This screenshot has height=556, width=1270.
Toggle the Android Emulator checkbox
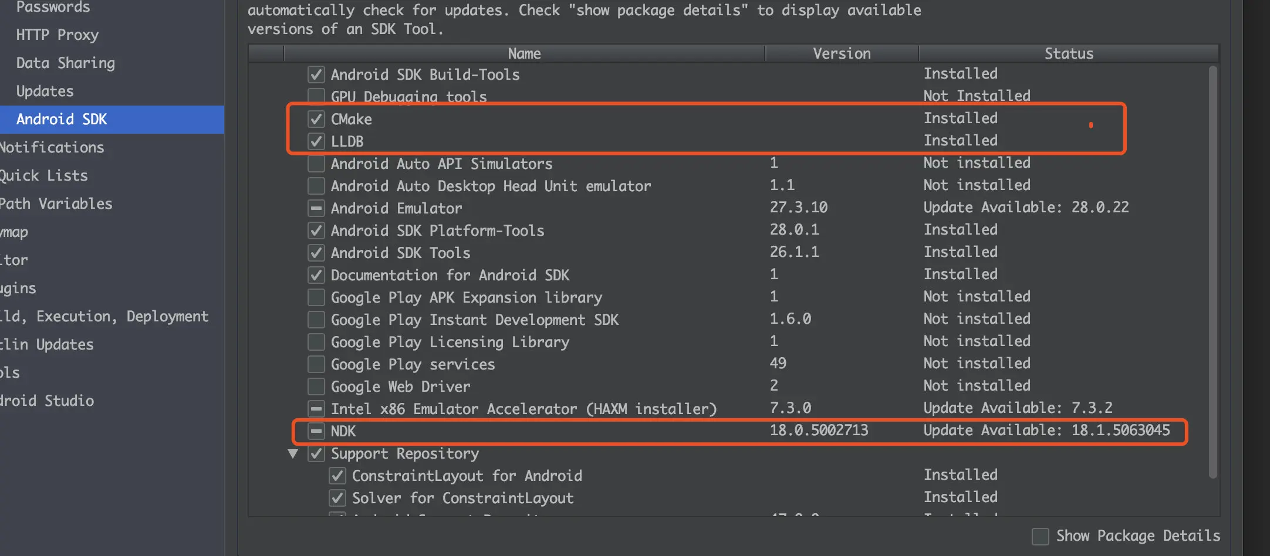click(x=316, y=208)
